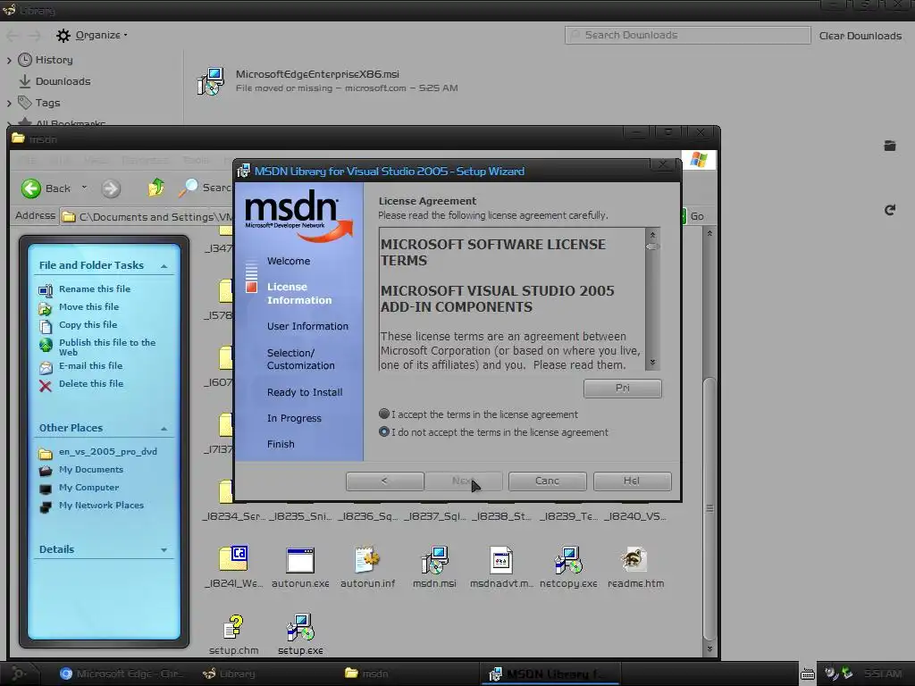Expand the Tags tree item in Library

point(9,104)
